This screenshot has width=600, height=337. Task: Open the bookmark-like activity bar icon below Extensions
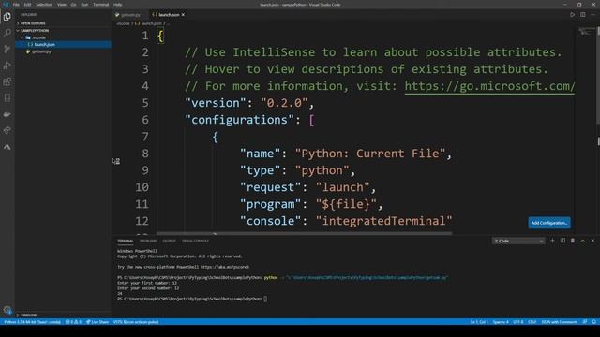(7, 97)
